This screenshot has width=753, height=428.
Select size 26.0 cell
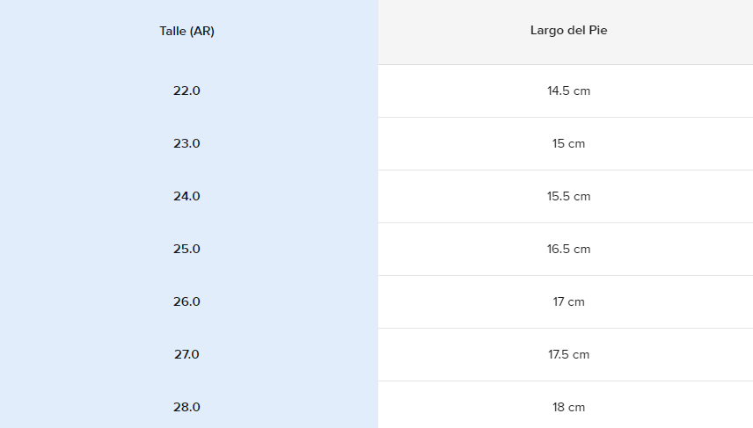186,301
